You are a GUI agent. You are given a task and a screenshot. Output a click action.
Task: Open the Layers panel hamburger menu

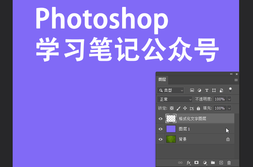tap(236, 80)
